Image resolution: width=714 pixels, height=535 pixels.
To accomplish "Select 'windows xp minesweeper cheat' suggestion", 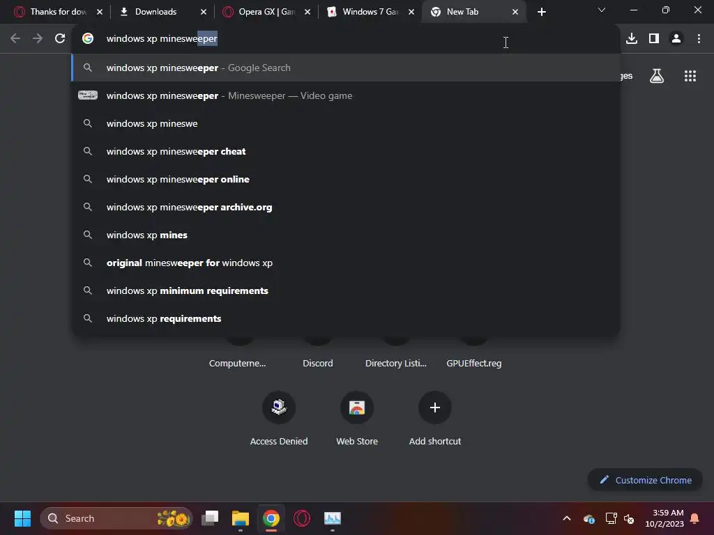I will [x=346, y=151].
